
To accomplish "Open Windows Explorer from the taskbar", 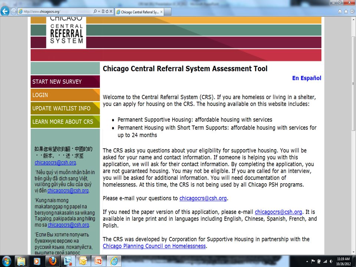I will click(x=22, y=261).
